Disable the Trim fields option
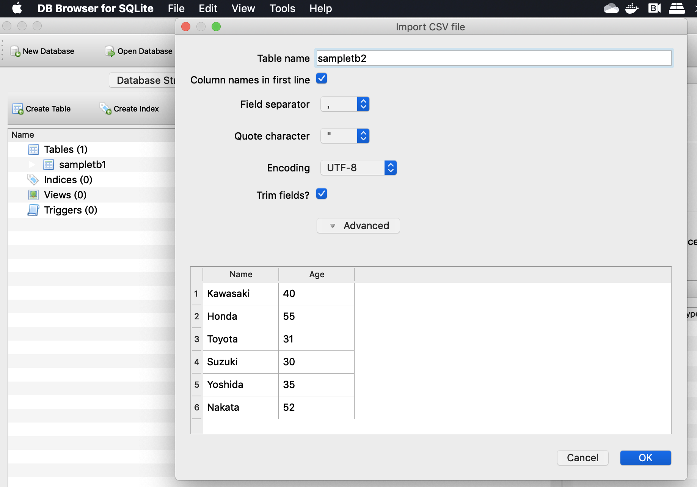Image resolution: width=697 pixels, height=487 pixels. 321,194
